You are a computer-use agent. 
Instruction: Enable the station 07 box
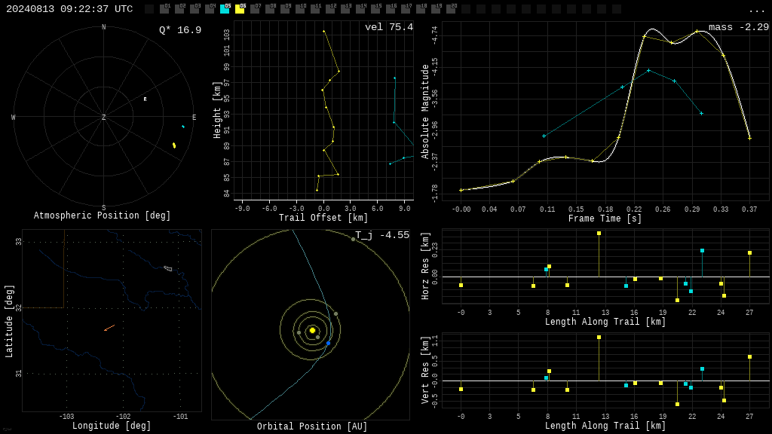coord(255,8)
